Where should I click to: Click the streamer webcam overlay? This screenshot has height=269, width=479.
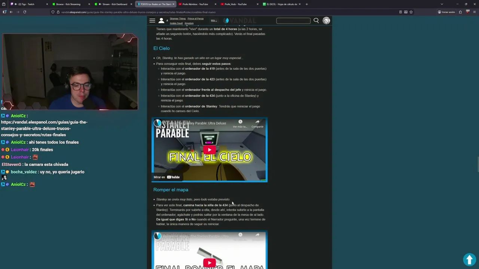(x=70, y=72)
